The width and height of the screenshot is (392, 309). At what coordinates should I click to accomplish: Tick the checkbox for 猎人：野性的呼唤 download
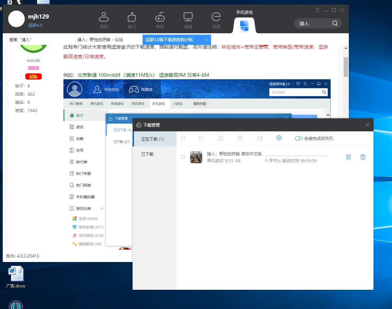pyautogui.click(x=183, y=157)
